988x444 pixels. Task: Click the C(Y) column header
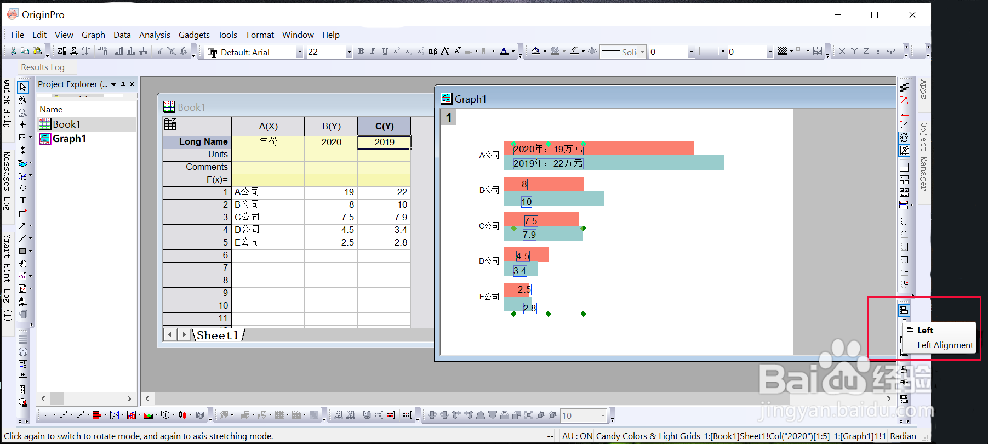click(x=384, y=126)
